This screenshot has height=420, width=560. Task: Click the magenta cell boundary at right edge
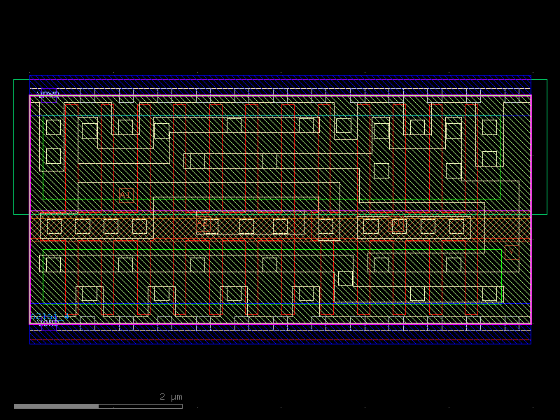click(x=531, y=210)
